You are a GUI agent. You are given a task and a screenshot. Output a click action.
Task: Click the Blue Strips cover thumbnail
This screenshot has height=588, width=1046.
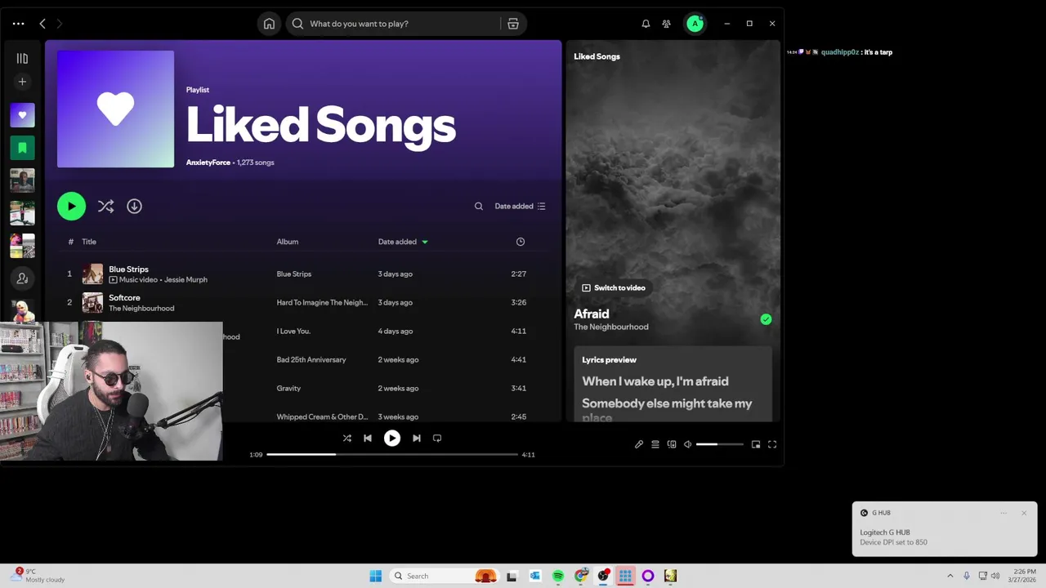92,274
